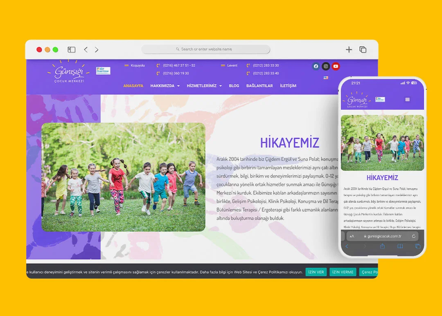
Task: Click the children photo on phone
Action: [x=382, y=143]
